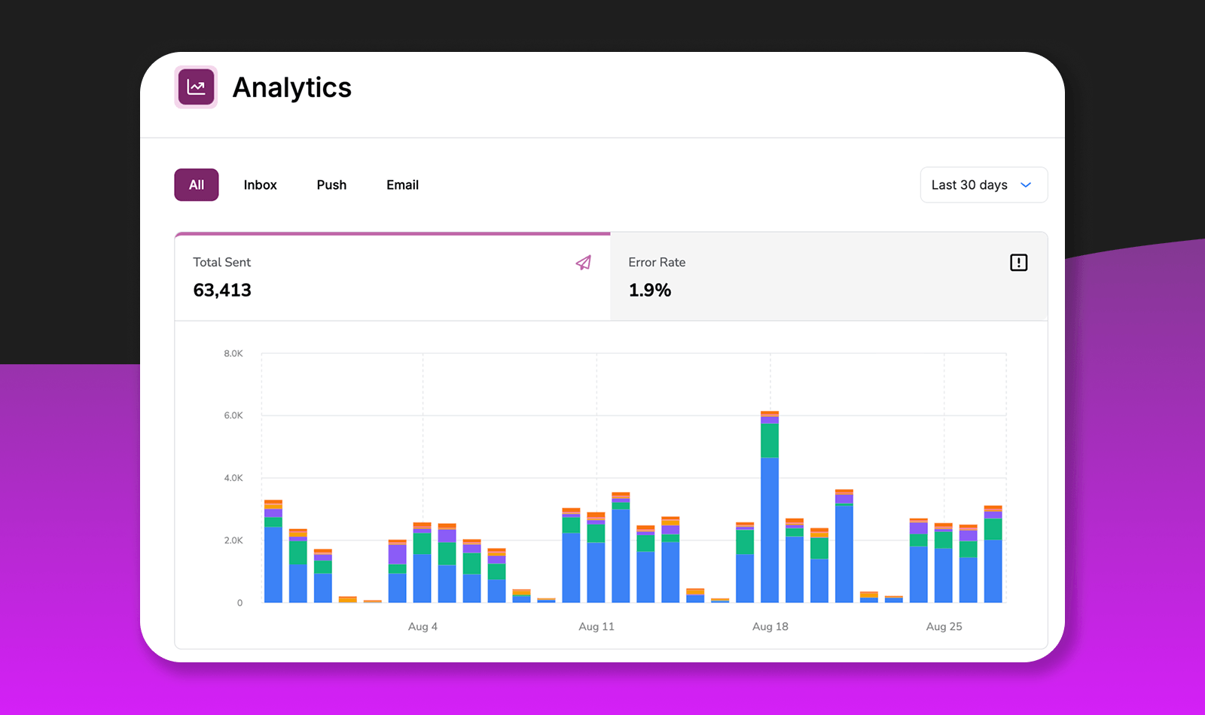Click the Error Rate value 1.9%

coord(649,290)
